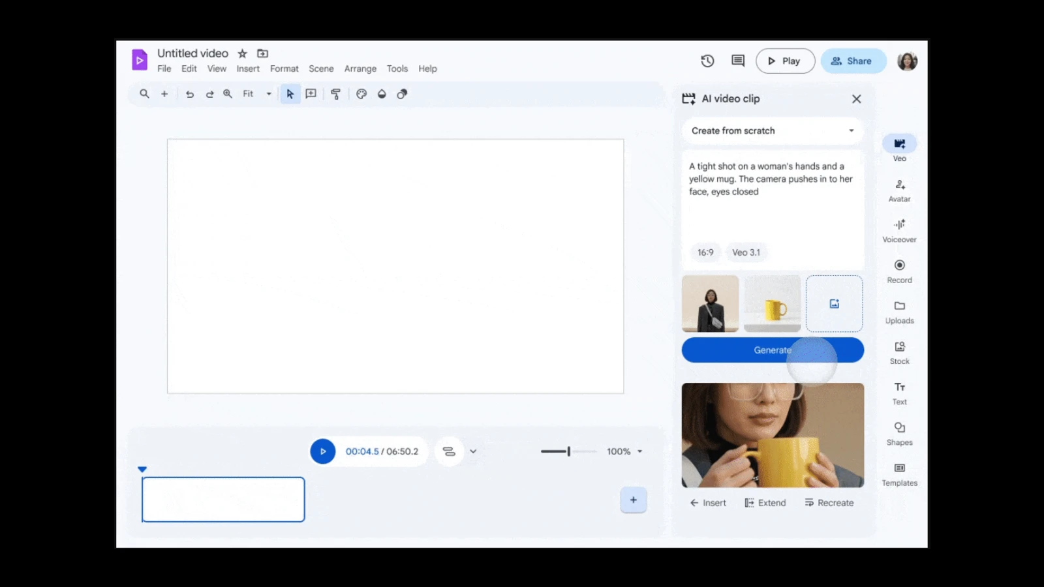The height and width of the screenshot is (587, 1044).
Task: Click the blue Generate button
Action: (x=773, y=350)
